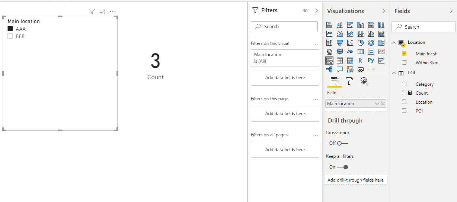Pick the gauge visualization icon

click(x=350, y=52)
